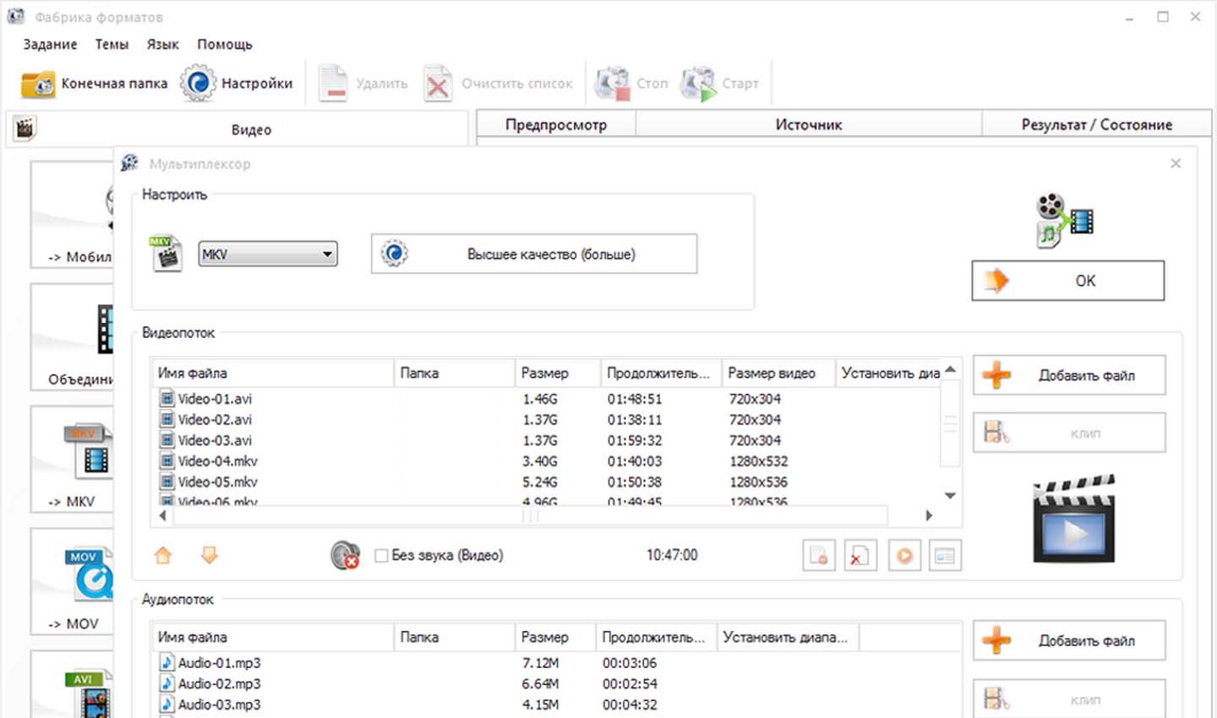
Task: Open the Помощь menu
Action: 225,44
